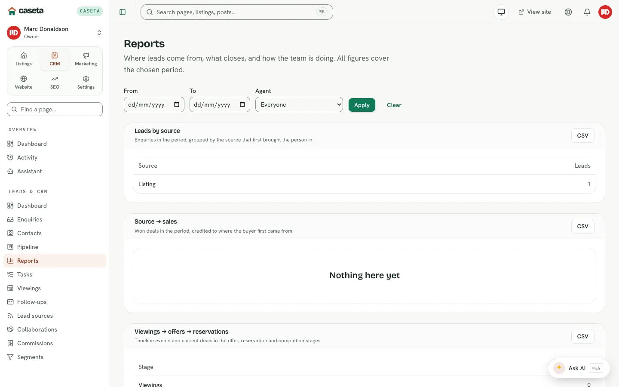Open Commissions in the sidebar
This screenshot has width=619, height=387.
tap(55, 343)
